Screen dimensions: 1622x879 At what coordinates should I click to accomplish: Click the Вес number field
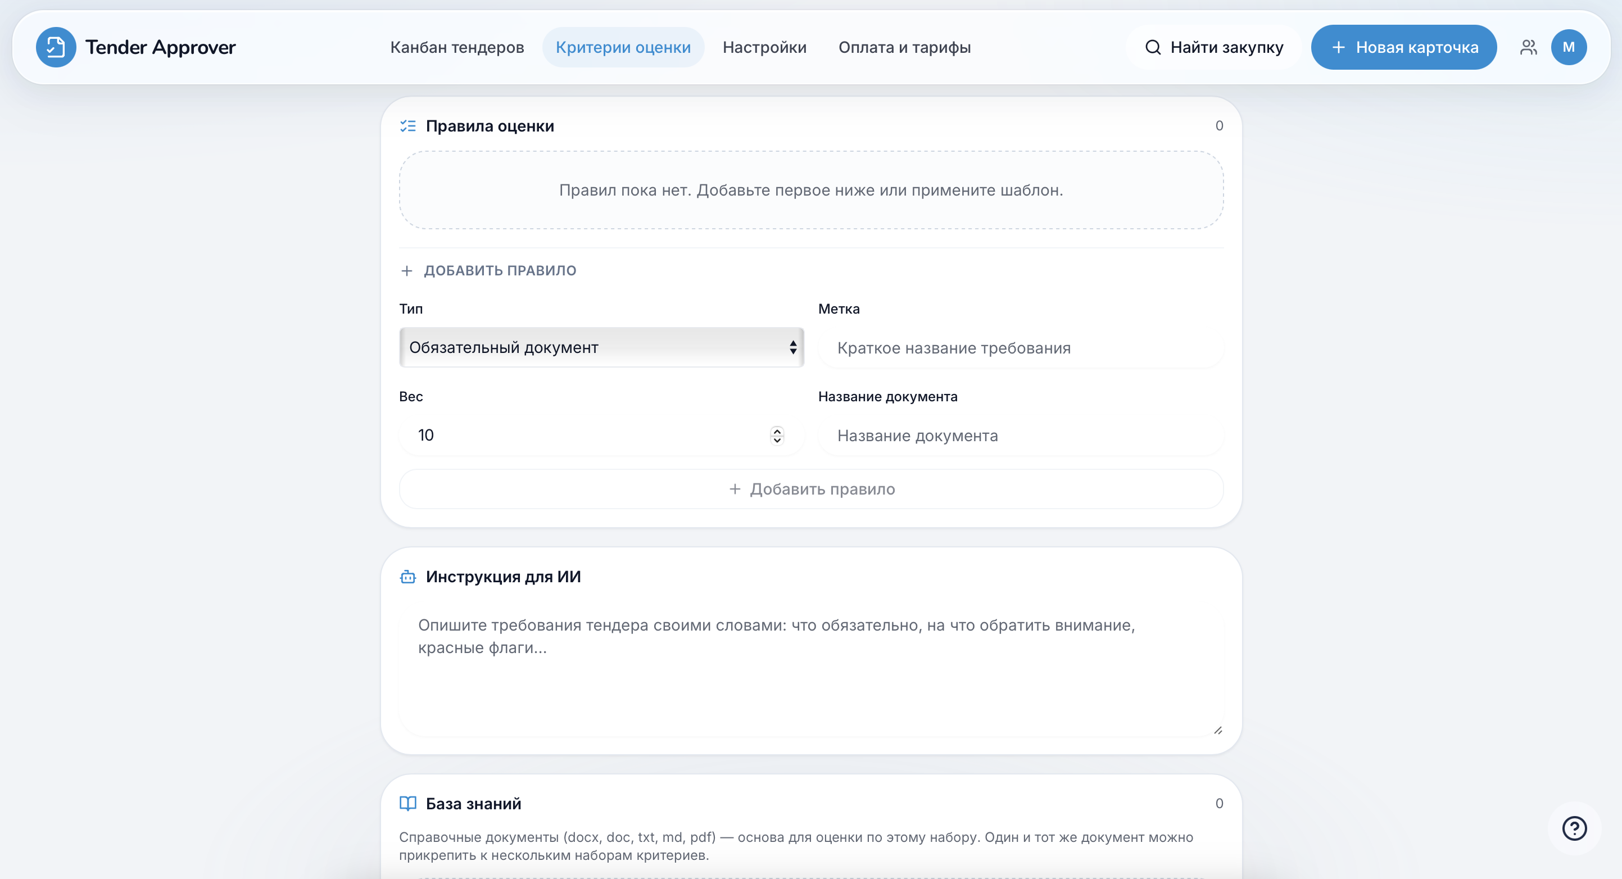(601, 435)
